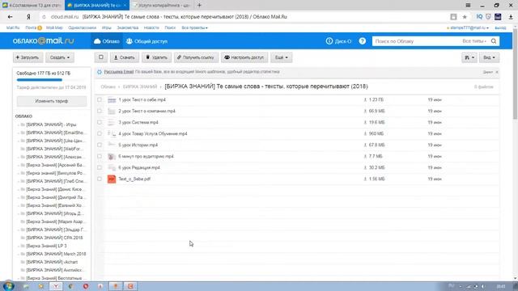
Task: Expand the [БИРЖА ЗНАНИЙ] [EmailSho... folder
Action: tap(18, 133)
